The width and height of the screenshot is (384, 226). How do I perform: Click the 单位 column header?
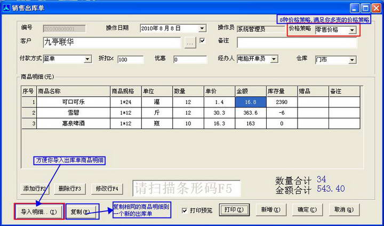point(157,91)
